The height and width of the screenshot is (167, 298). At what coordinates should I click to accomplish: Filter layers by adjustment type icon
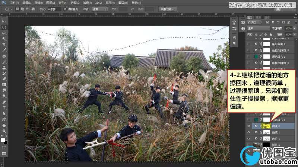click(273, 22)
